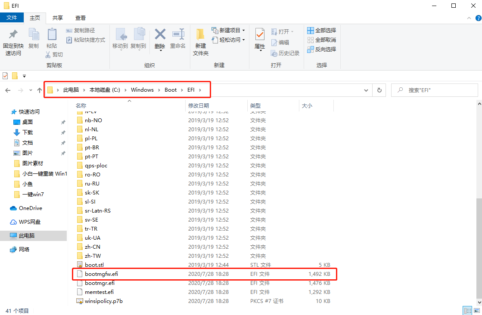Collapse the ribbon with the chevron

[x=469, y=18]
